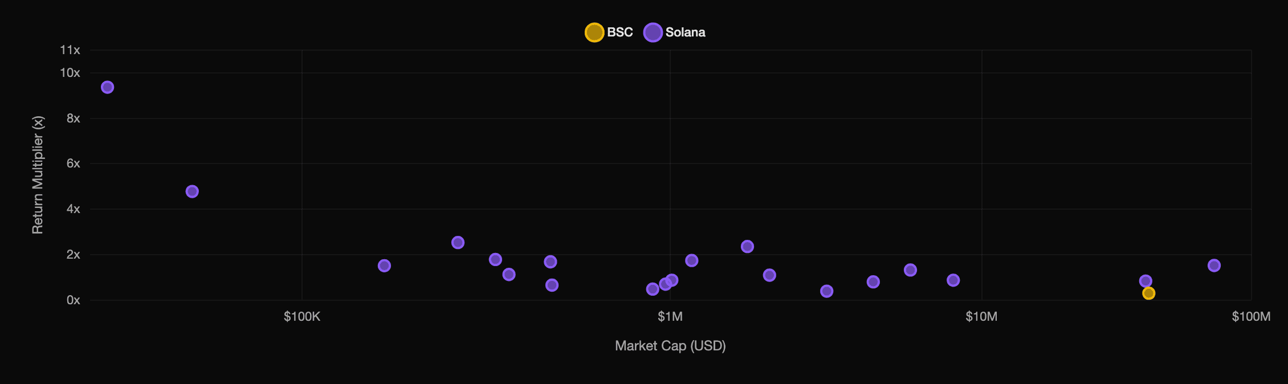
Task: Select the Solana point nearest $100M market cap
Action: pyautogui.click(x=1214, y=265)
